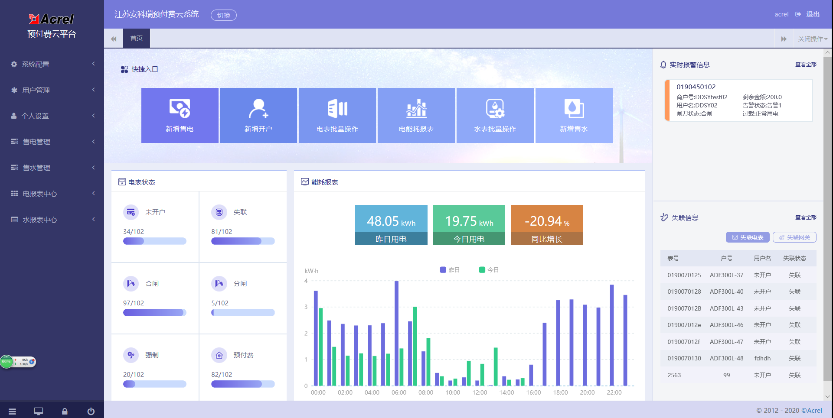Switch to the 失联网关 list
This screenshot has width=833, height=418.
pyautogui.click(x=794, y=237)
